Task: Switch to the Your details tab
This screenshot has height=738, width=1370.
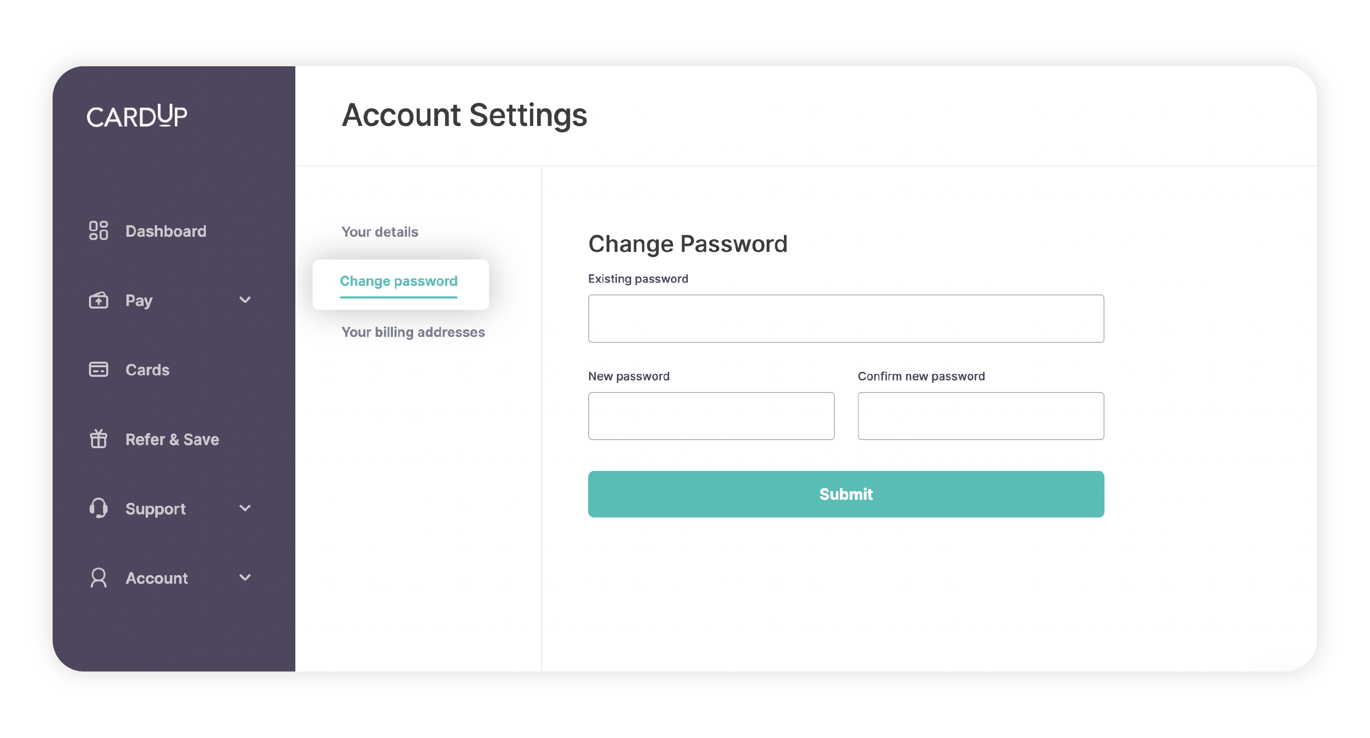Action: pyautogui.click(x=380, y=232)
